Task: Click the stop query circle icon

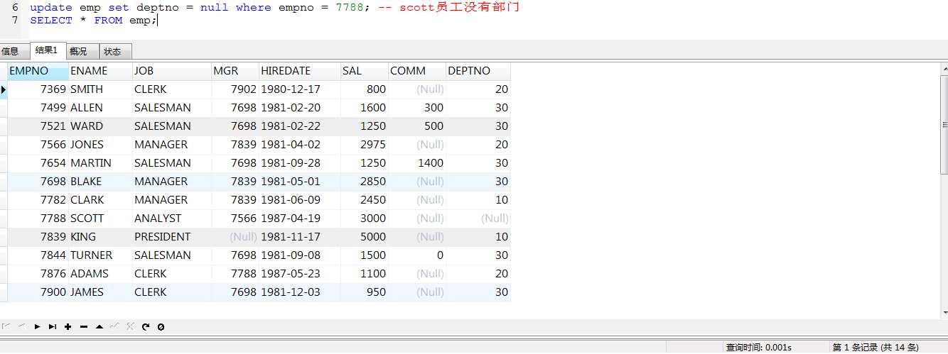Action: 161,326
